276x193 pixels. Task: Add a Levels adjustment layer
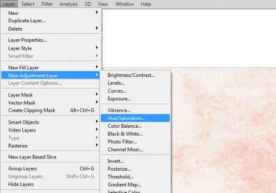135,83
